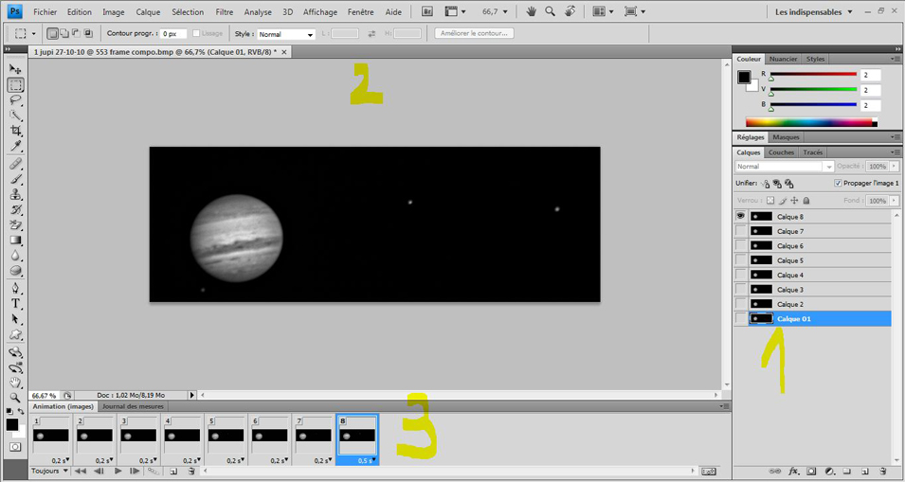This screenshot has width=905, height=482.
Task: Open the Fichier menu
Action: pos(45,11)
